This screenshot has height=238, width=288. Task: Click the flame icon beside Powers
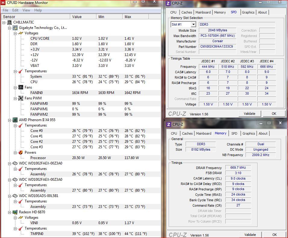(x=21, y=152)
